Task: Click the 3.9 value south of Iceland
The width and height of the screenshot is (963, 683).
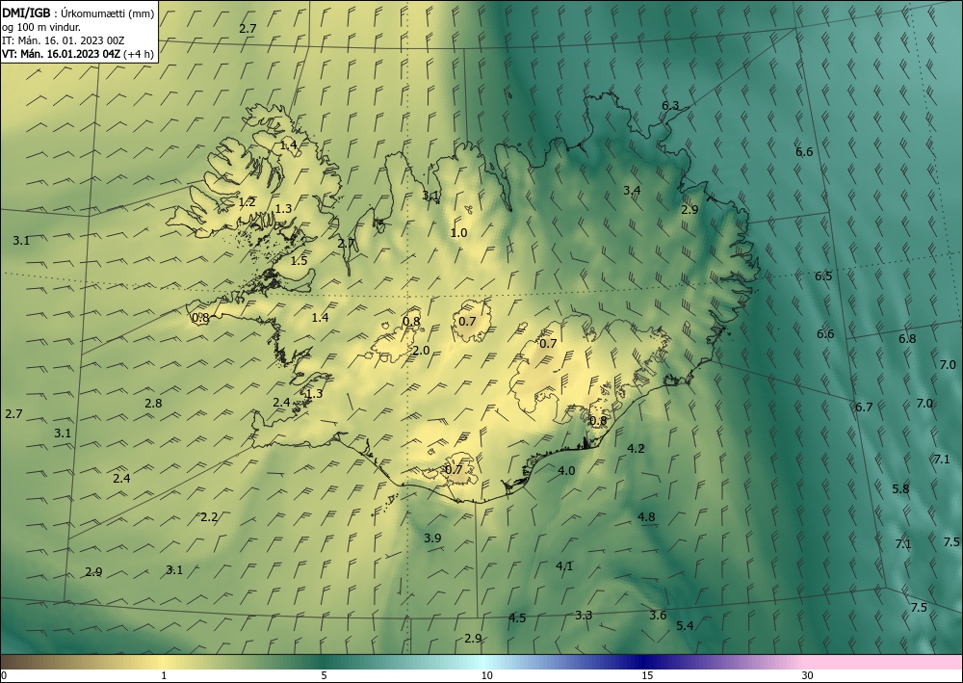Action: click(432, 539)
